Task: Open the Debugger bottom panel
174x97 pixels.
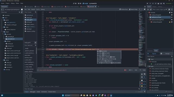Action: pos(33,92)
